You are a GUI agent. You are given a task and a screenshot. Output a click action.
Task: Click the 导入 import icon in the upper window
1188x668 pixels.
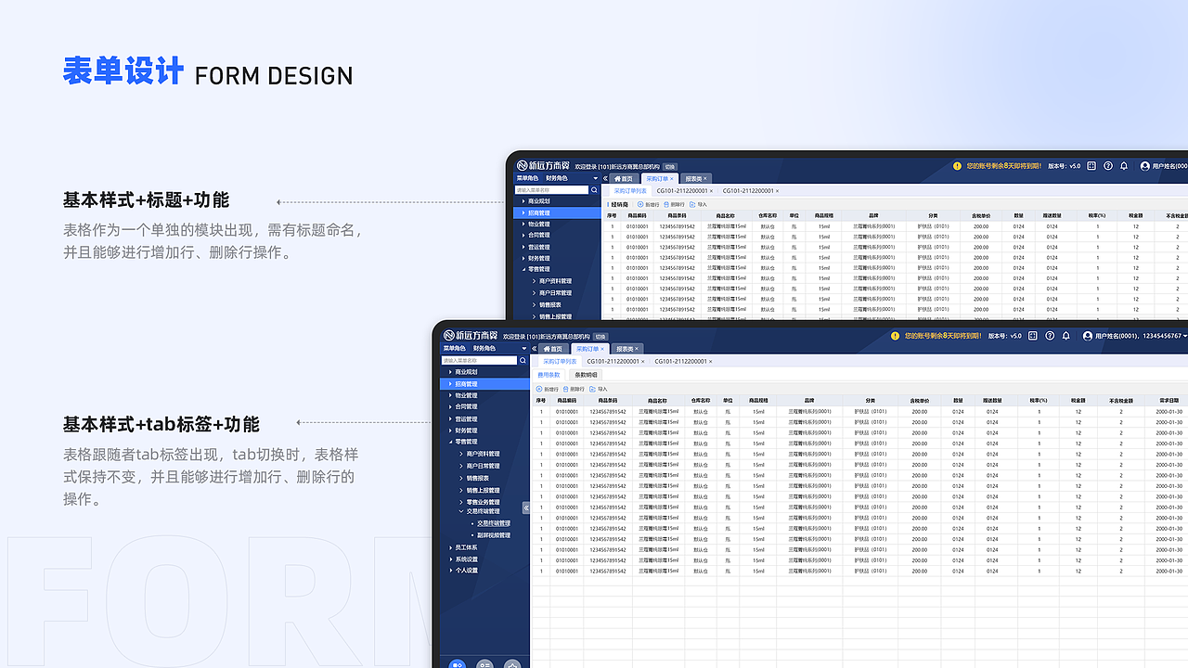(x=692, y=204)
